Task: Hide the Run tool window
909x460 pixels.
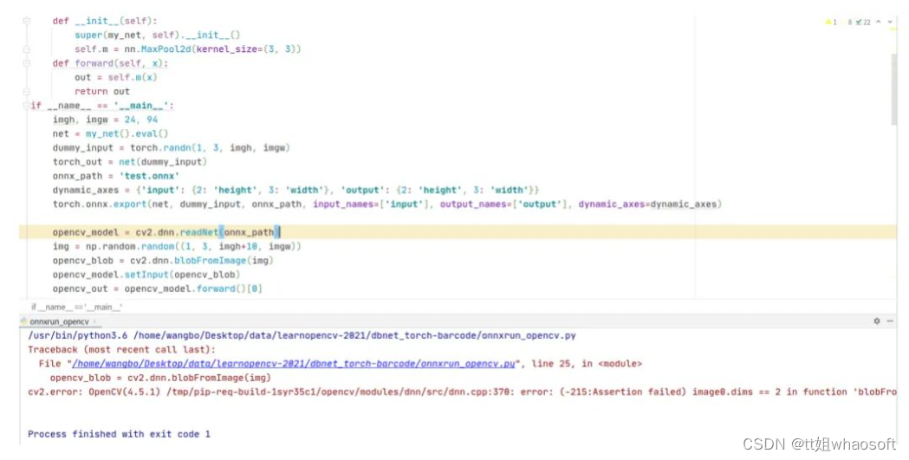Action: pos(890,321)
